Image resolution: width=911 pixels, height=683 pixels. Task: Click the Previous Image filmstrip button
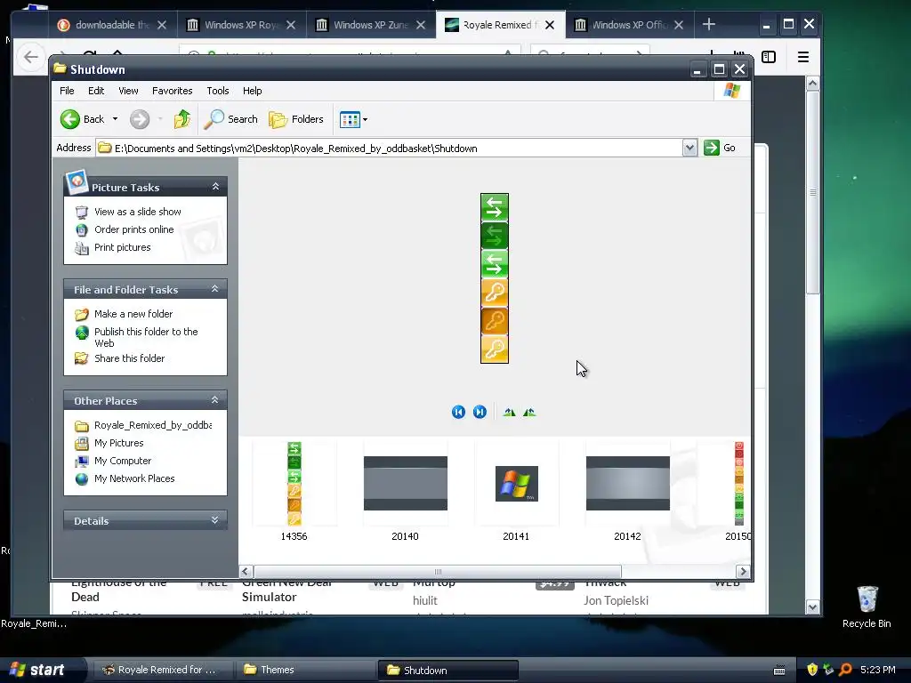pos(458,412)
